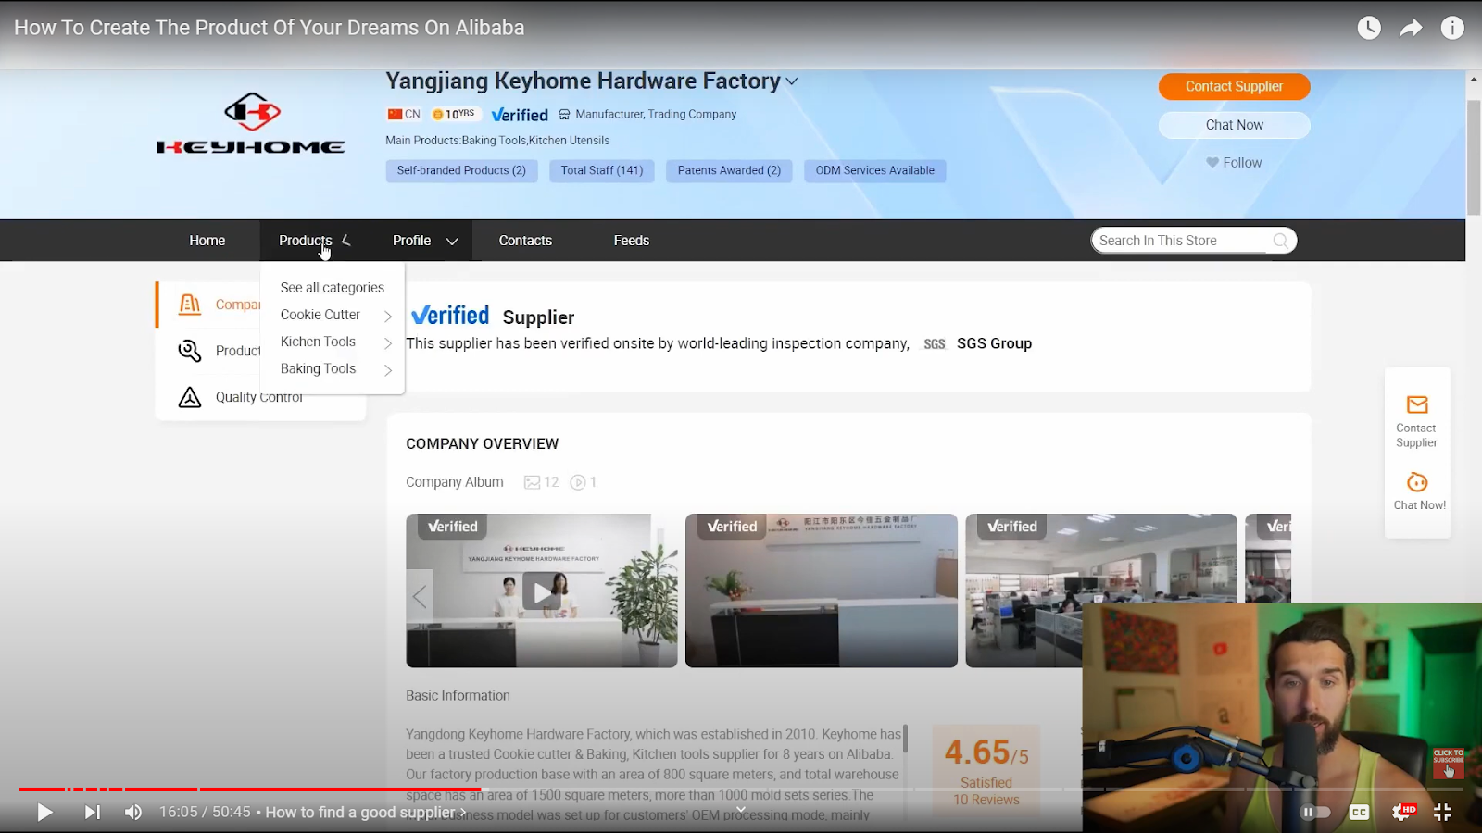Click the SGS Group link
This screenshot has height=833, width=1482.
[x=994, y=343]
